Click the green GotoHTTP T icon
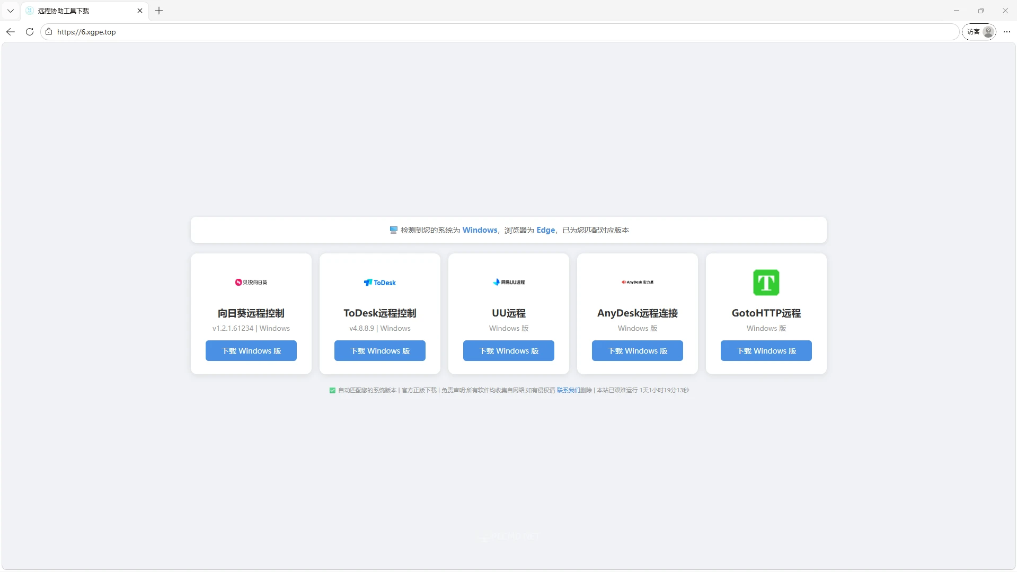The height and width of the screenshot is (572, 1017). coord(766,283)
